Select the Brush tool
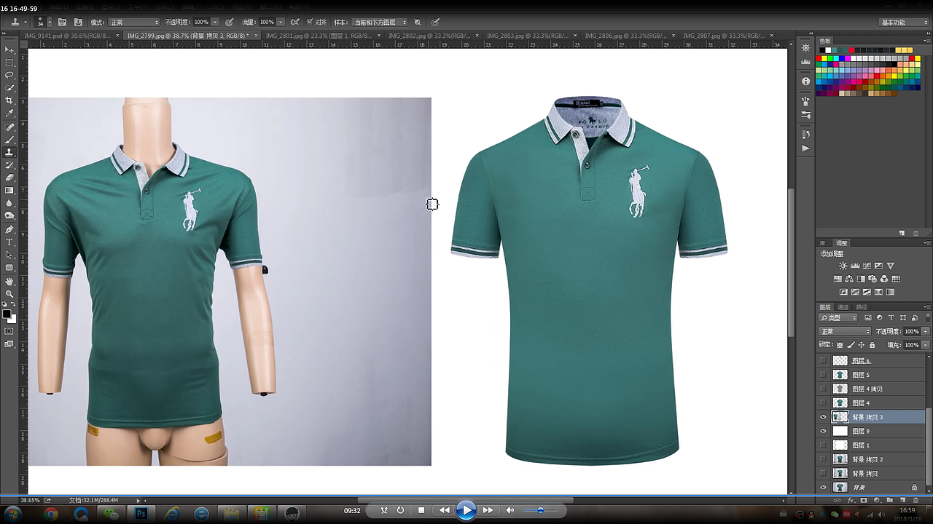The height and width of the screenshot is (524, 933). pyautogui.click(x=9, y=139)
